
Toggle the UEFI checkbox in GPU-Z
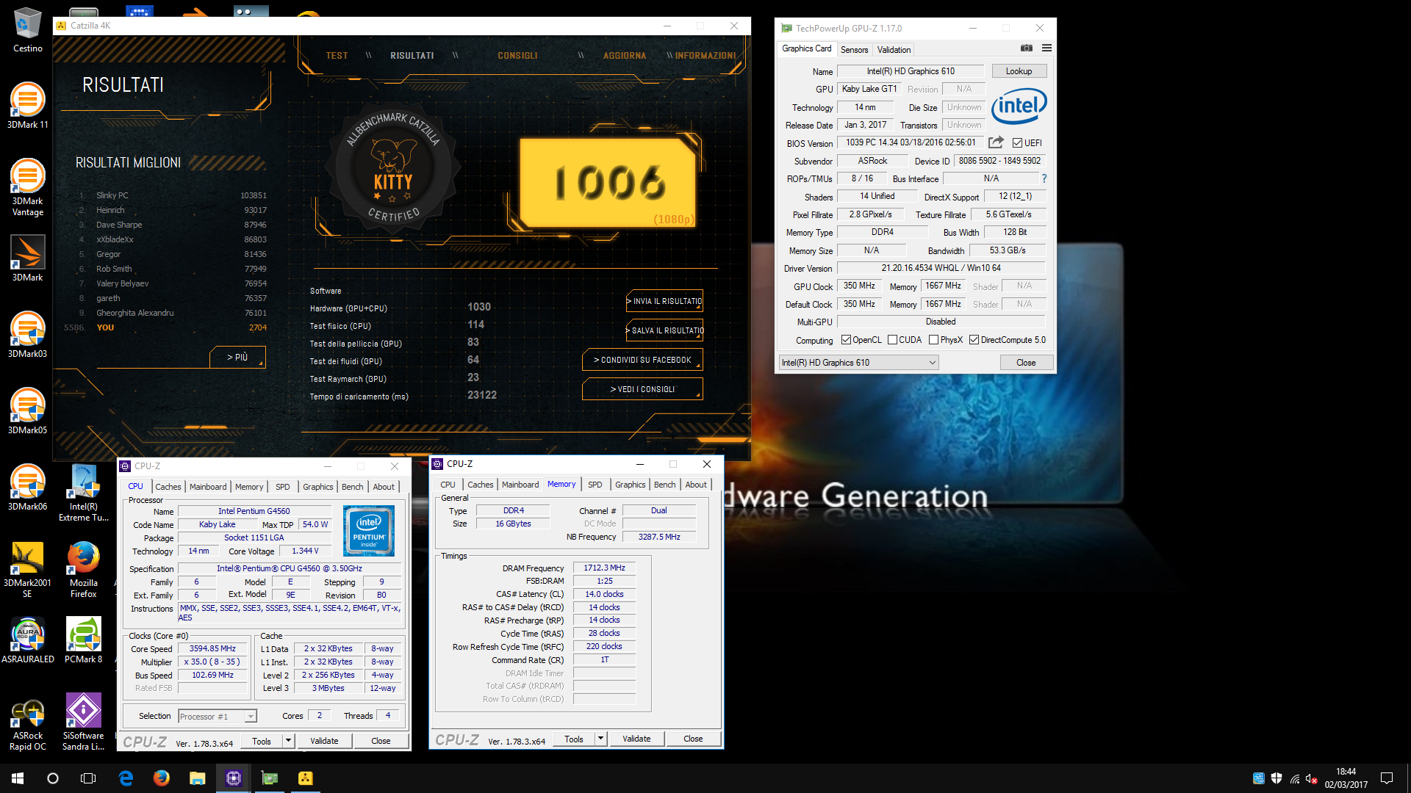point(1017,143)
